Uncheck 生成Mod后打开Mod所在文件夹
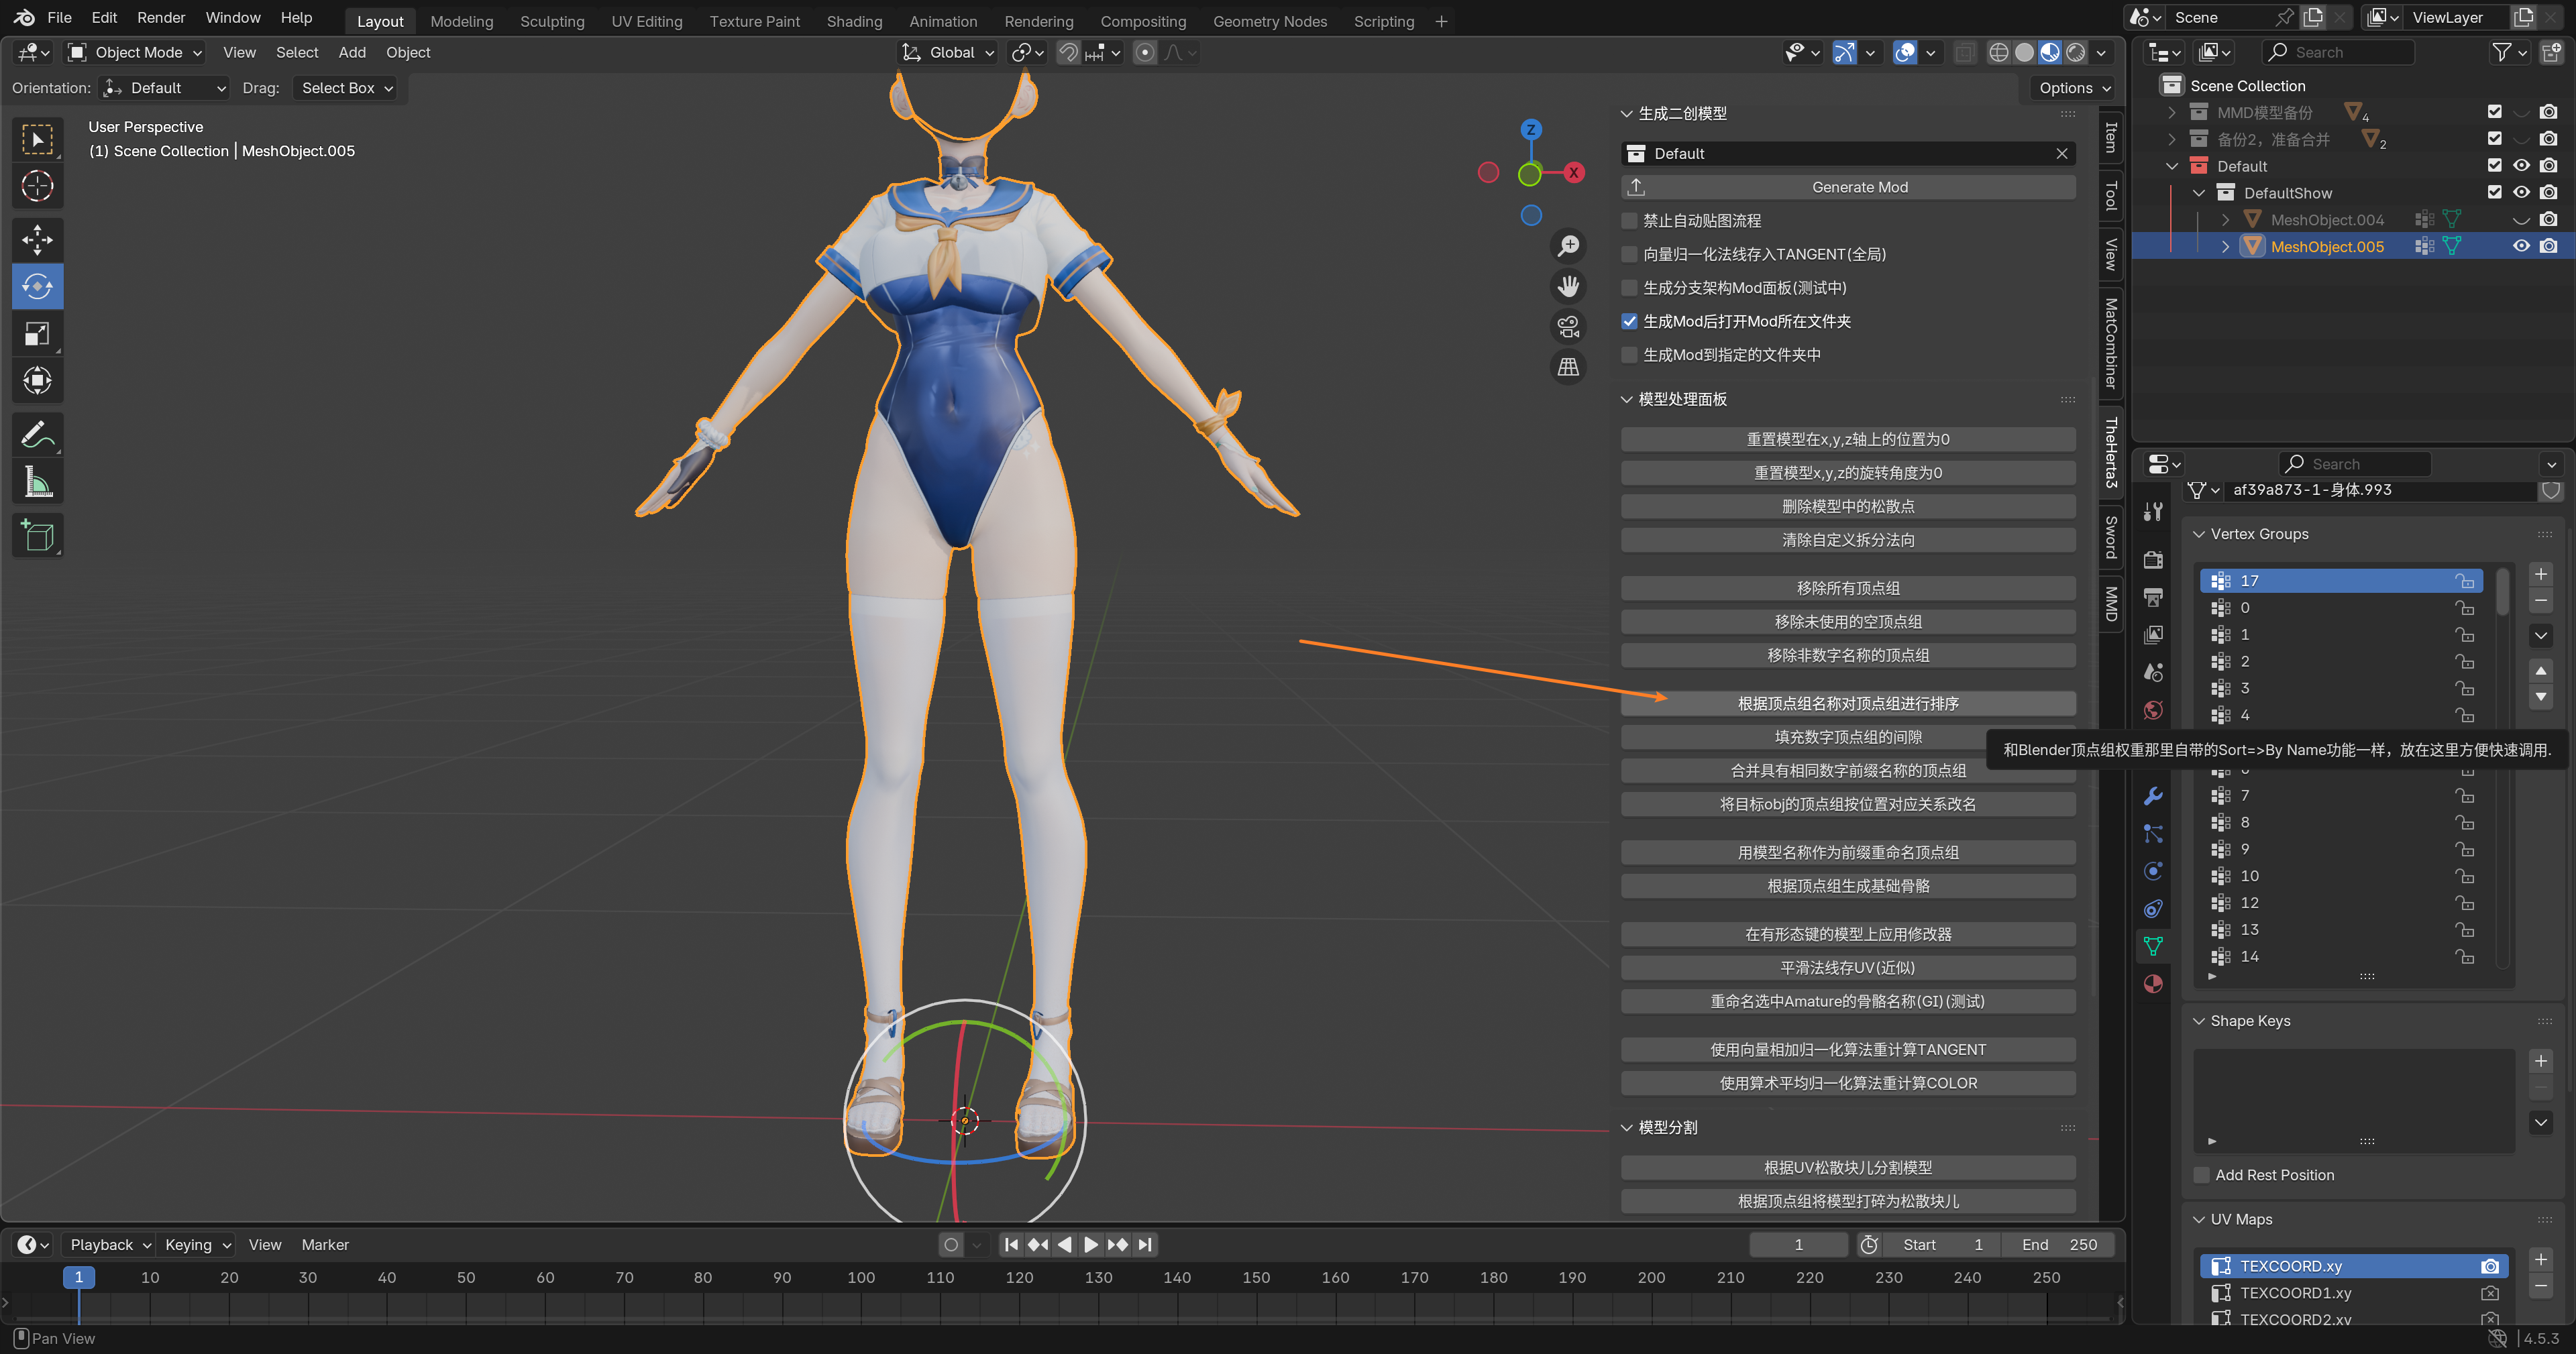2576x1354 pixels. [x=1630, y=322]
